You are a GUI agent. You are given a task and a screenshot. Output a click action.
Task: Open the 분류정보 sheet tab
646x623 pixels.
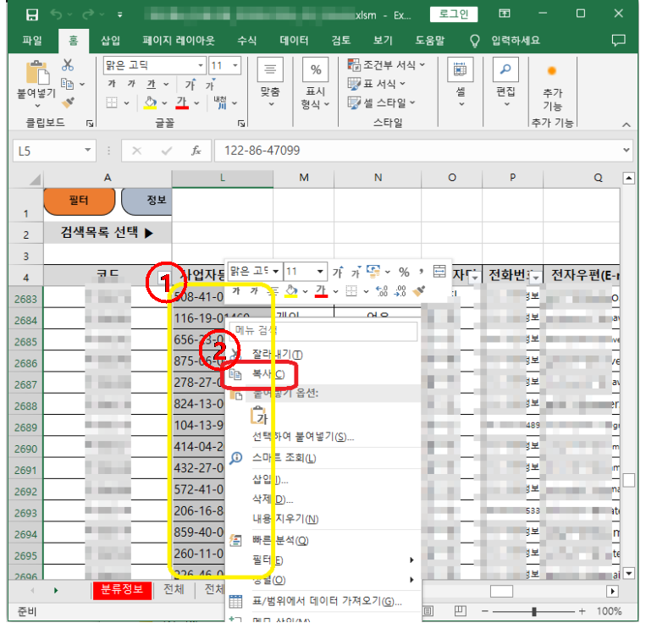(x=122, y=590)
